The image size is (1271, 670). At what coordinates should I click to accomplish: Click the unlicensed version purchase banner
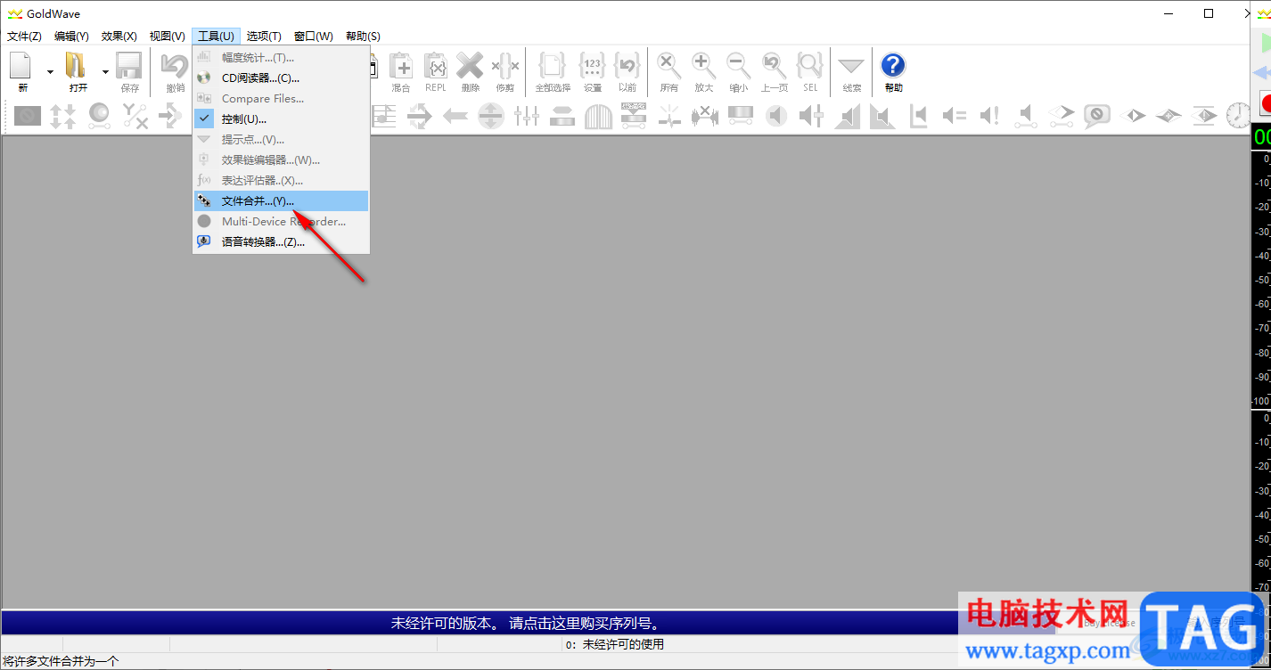(526, 624)
